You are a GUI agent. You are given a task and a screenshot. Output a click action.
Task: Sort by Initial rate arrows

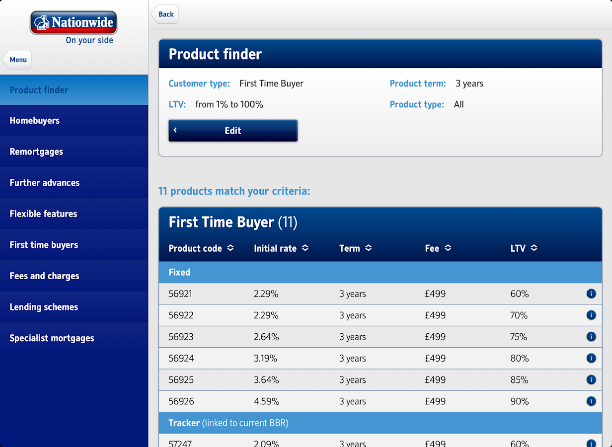click(305, 248)
